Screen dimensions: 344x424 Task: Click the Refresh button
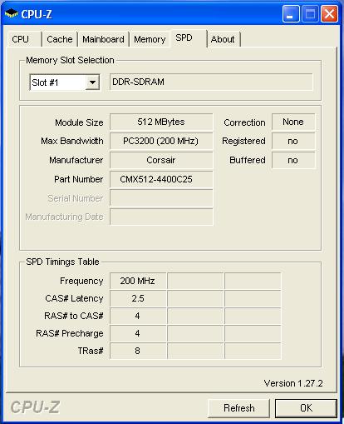point(238,408)
